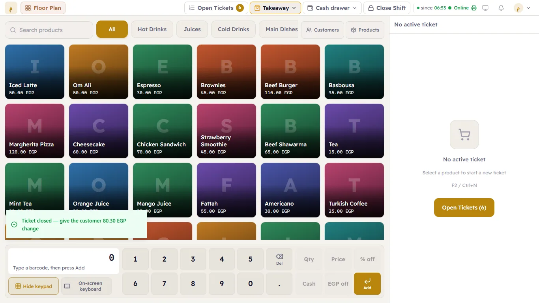Click the decimal point key
Screen dimensions: 539x303
pos(279,284)
